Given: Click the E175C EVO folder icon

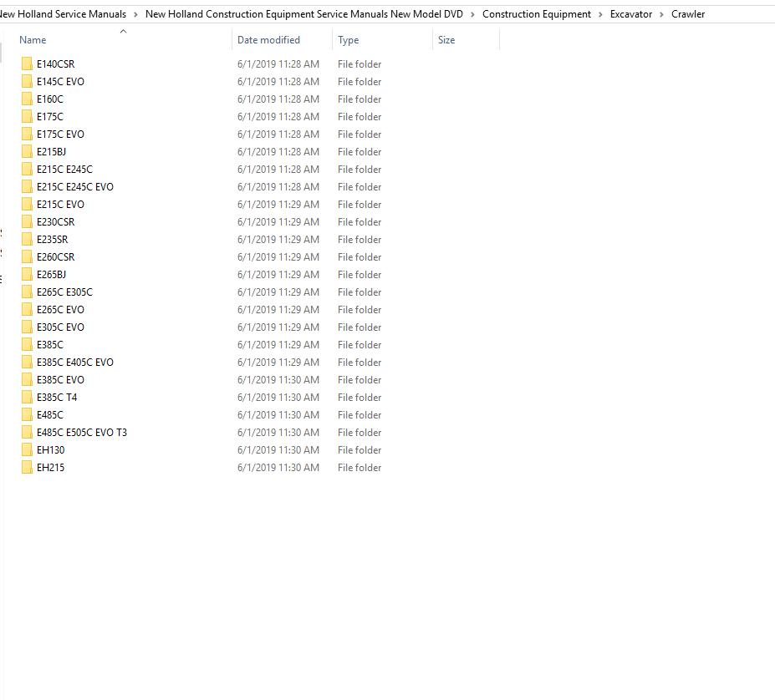Looking at the screenshot, I should 28,134.
